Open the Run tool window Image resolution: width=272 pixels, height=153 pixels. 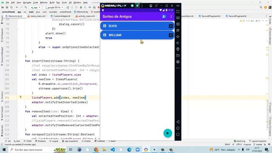point(17,141)
